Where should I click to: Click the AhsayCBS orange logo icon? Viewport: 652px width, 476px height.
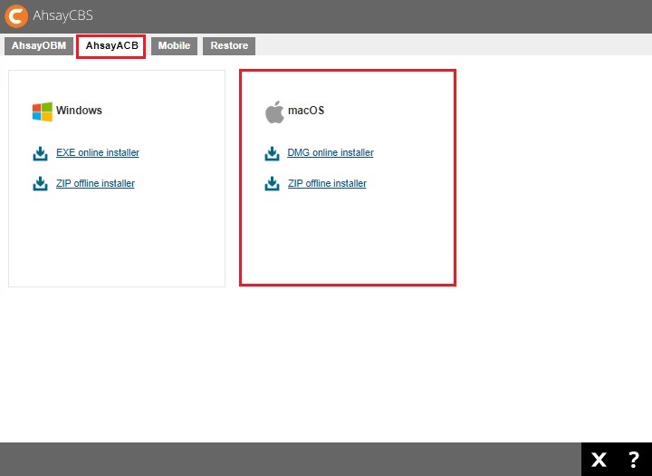click(x=16, y=15)
